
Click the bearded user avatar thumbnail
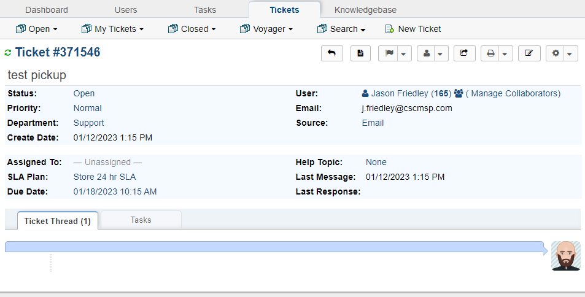(x=565, y=255)
